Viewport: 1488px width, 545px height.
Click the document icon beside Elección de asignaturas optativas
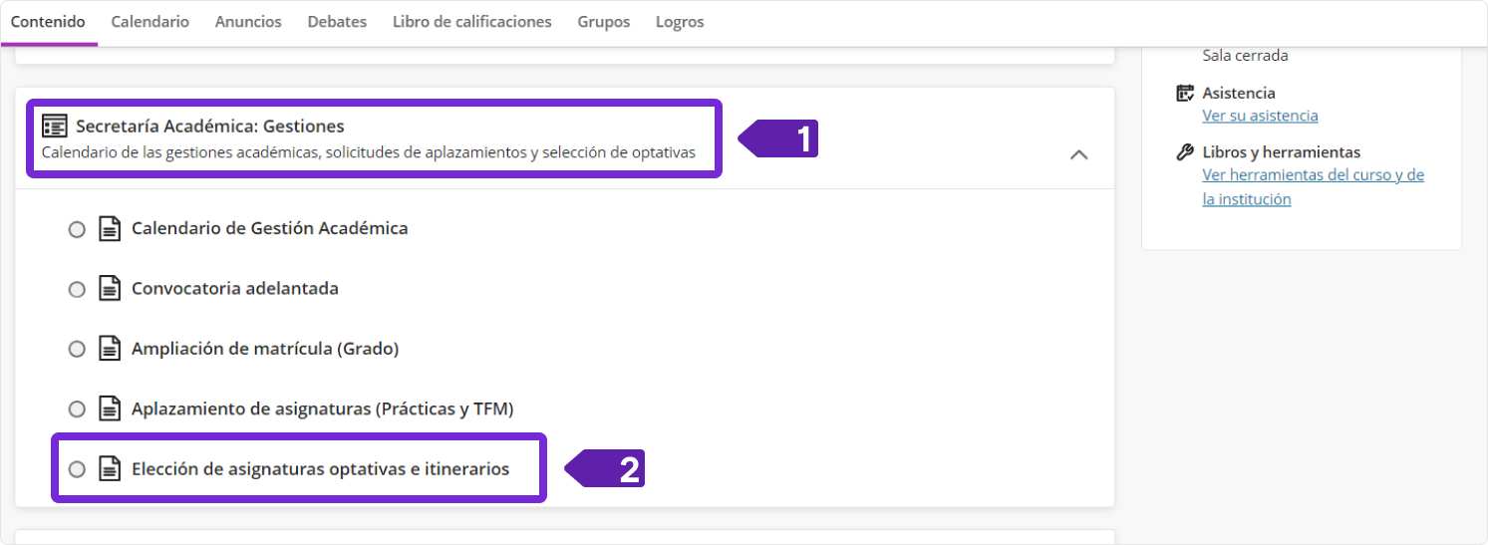pos(109,468)
